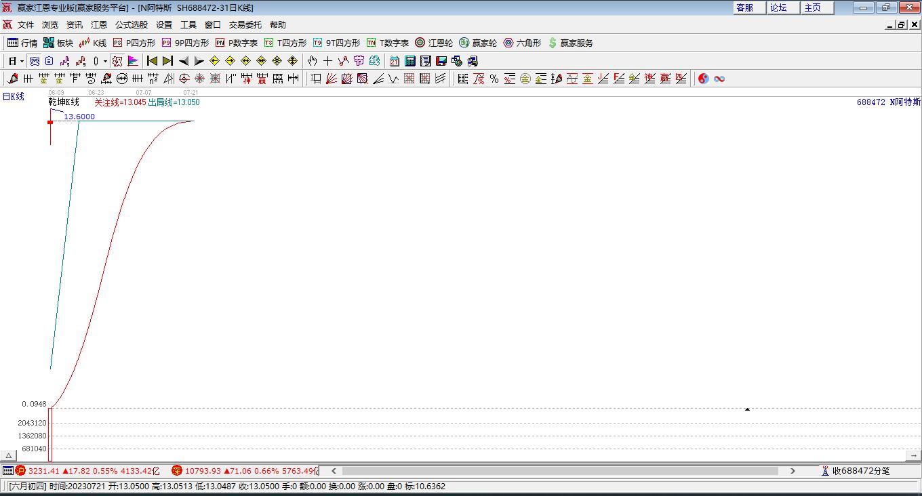Viewport: 922px width, 496px height.
Task: Click the 六角形 hexagon toolbar icon
Action: click(522, 43)
